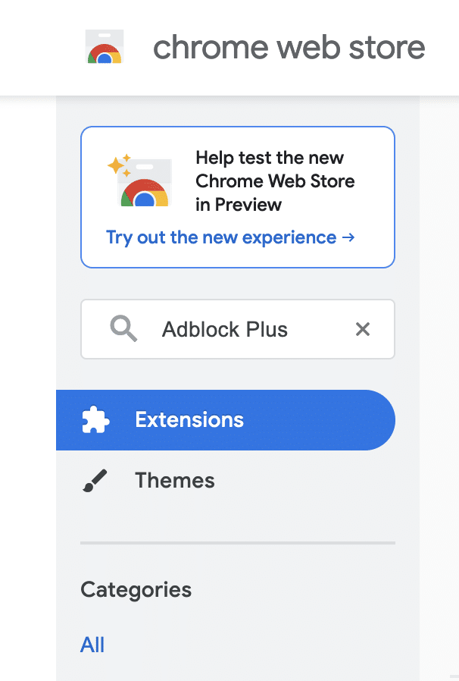The width and height of the screenshot is (459, 681).
Task: Select the Extensions tab label
Action: pyautogui.click(x=189, y=420)
